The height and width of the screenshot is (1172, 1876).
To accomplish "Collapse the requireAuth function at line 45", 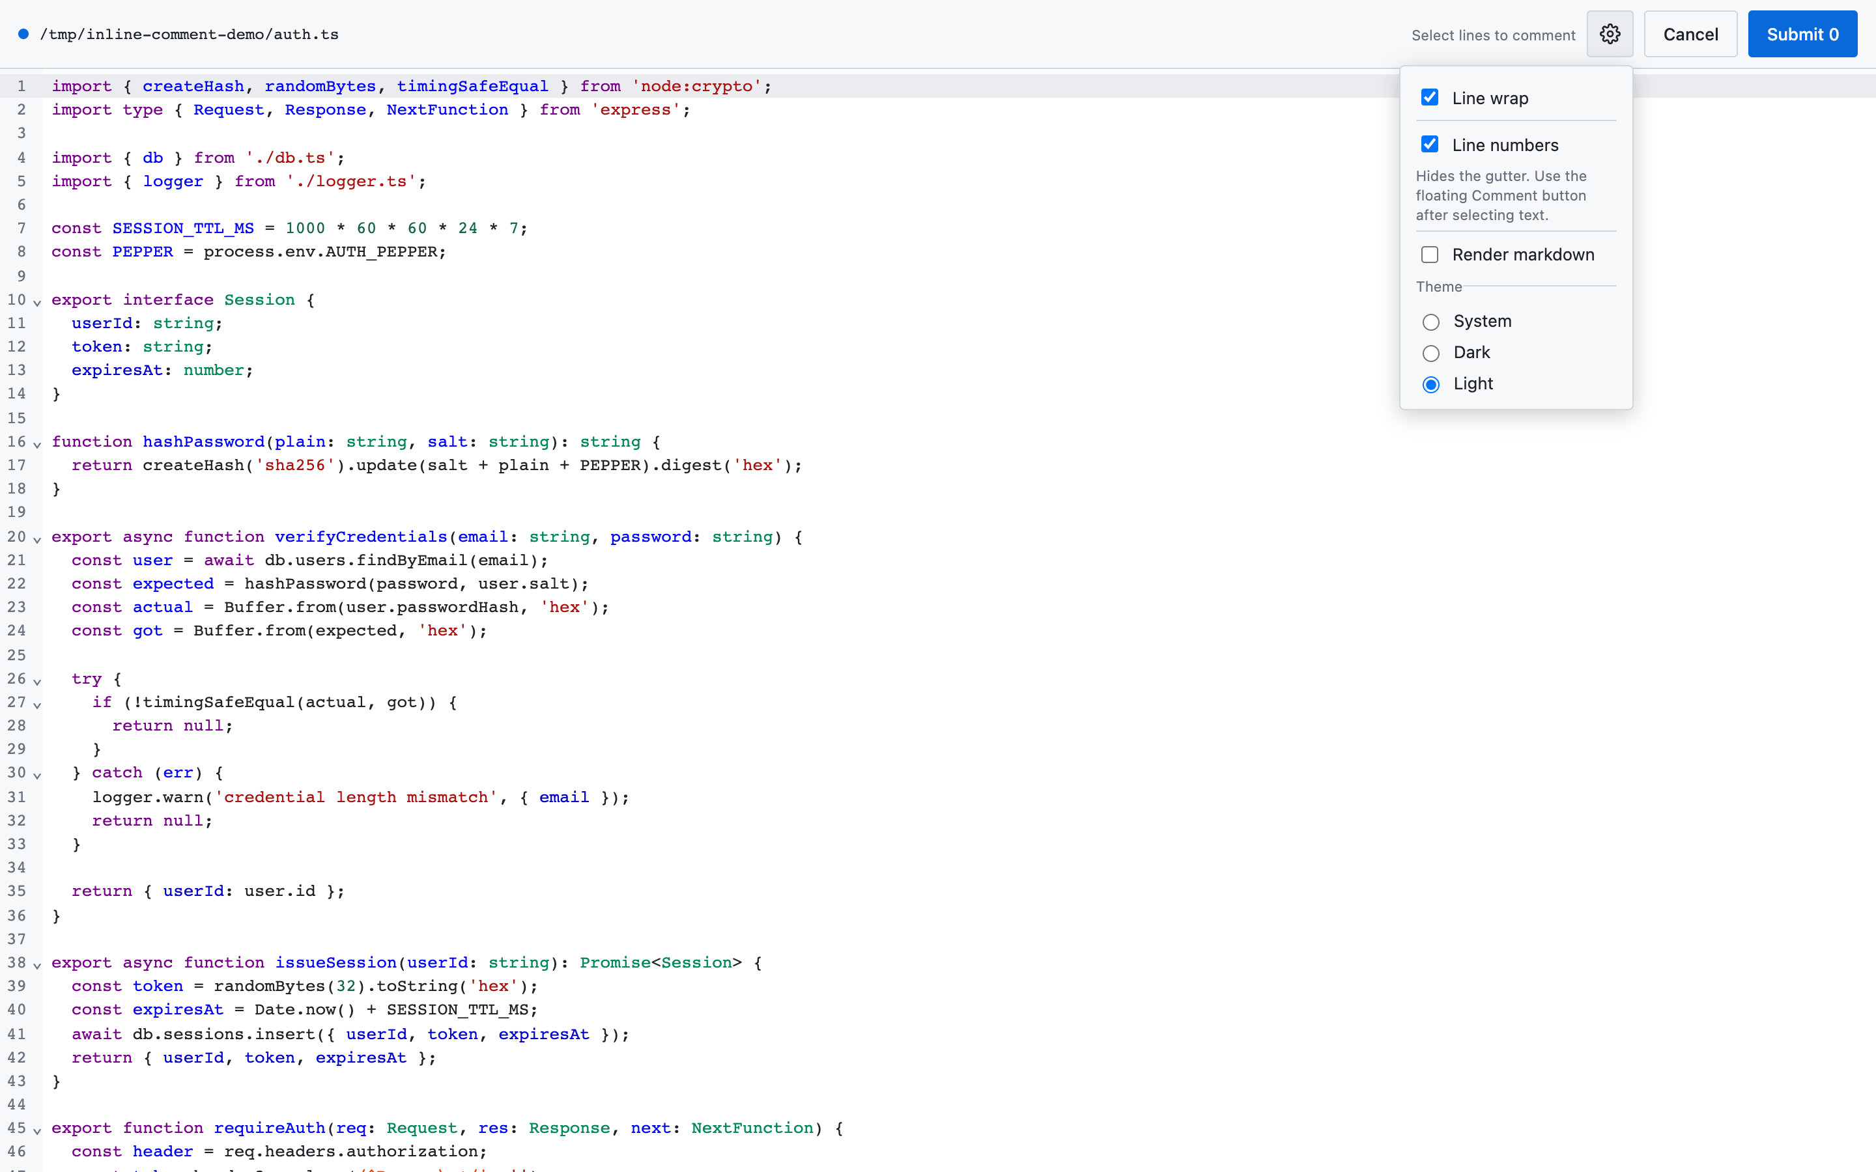I will tap(36, 1130).
